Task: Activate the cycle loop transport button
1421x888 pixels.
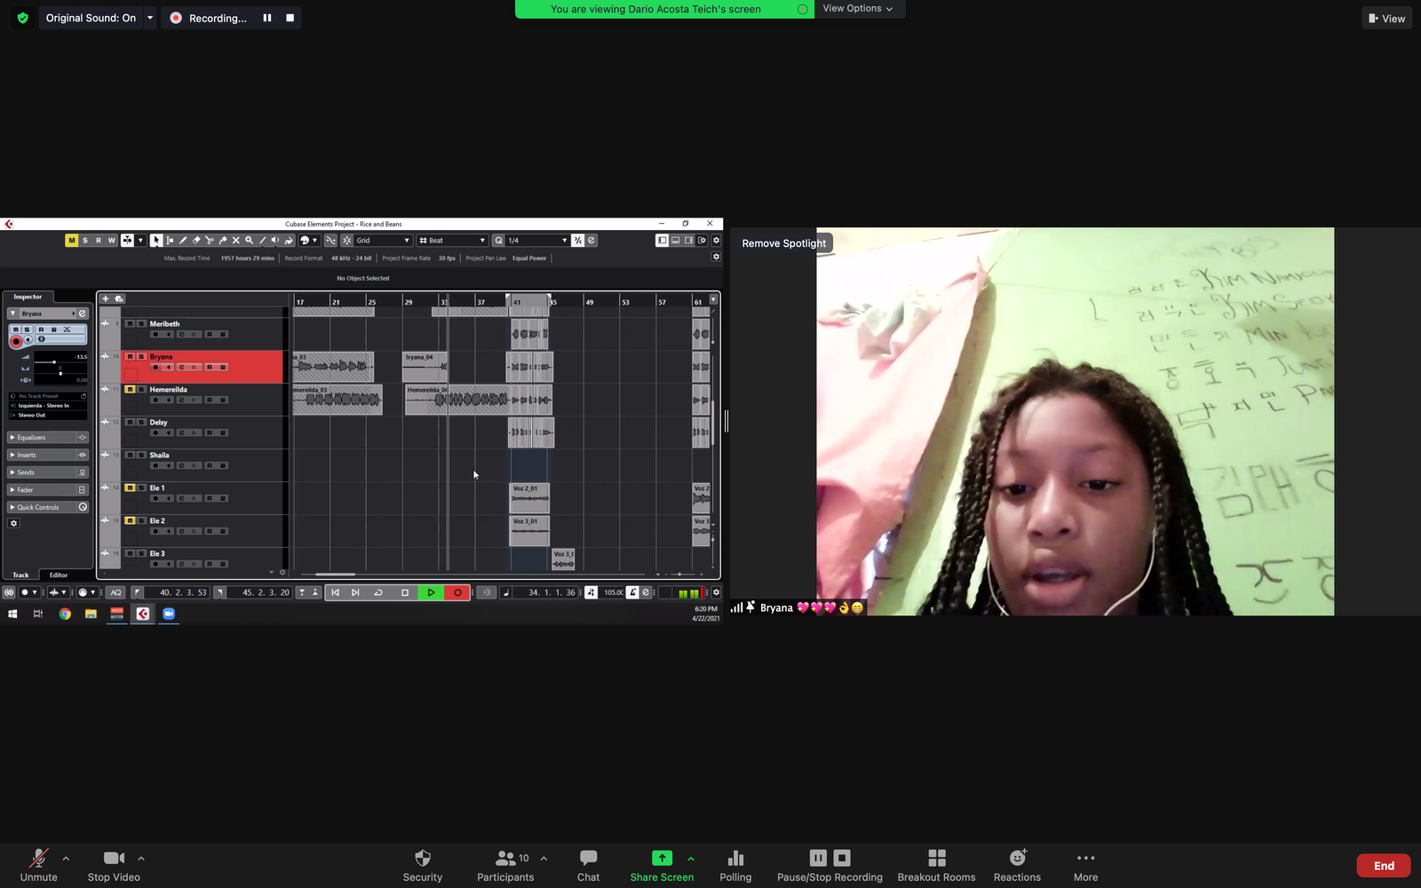Action: pos(378,592)
